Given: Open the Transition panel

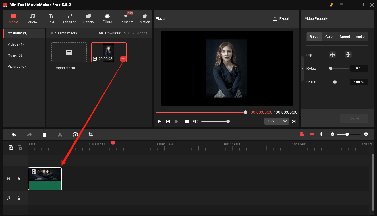Looking at the screenshot, I should [69, 18].
